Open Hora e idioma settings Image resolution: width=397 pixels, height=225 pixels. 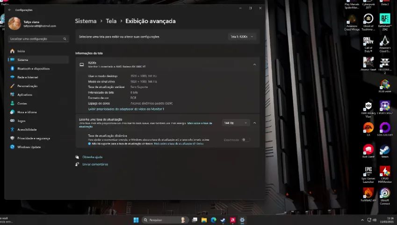point(38,112)
